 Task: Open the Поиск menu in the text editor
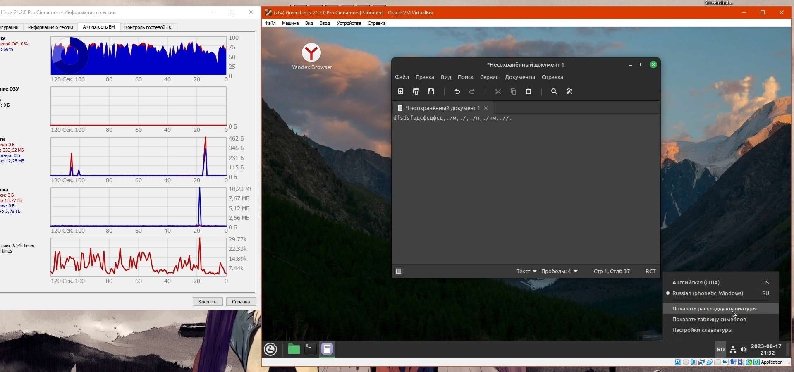click(x=466, y=77)
